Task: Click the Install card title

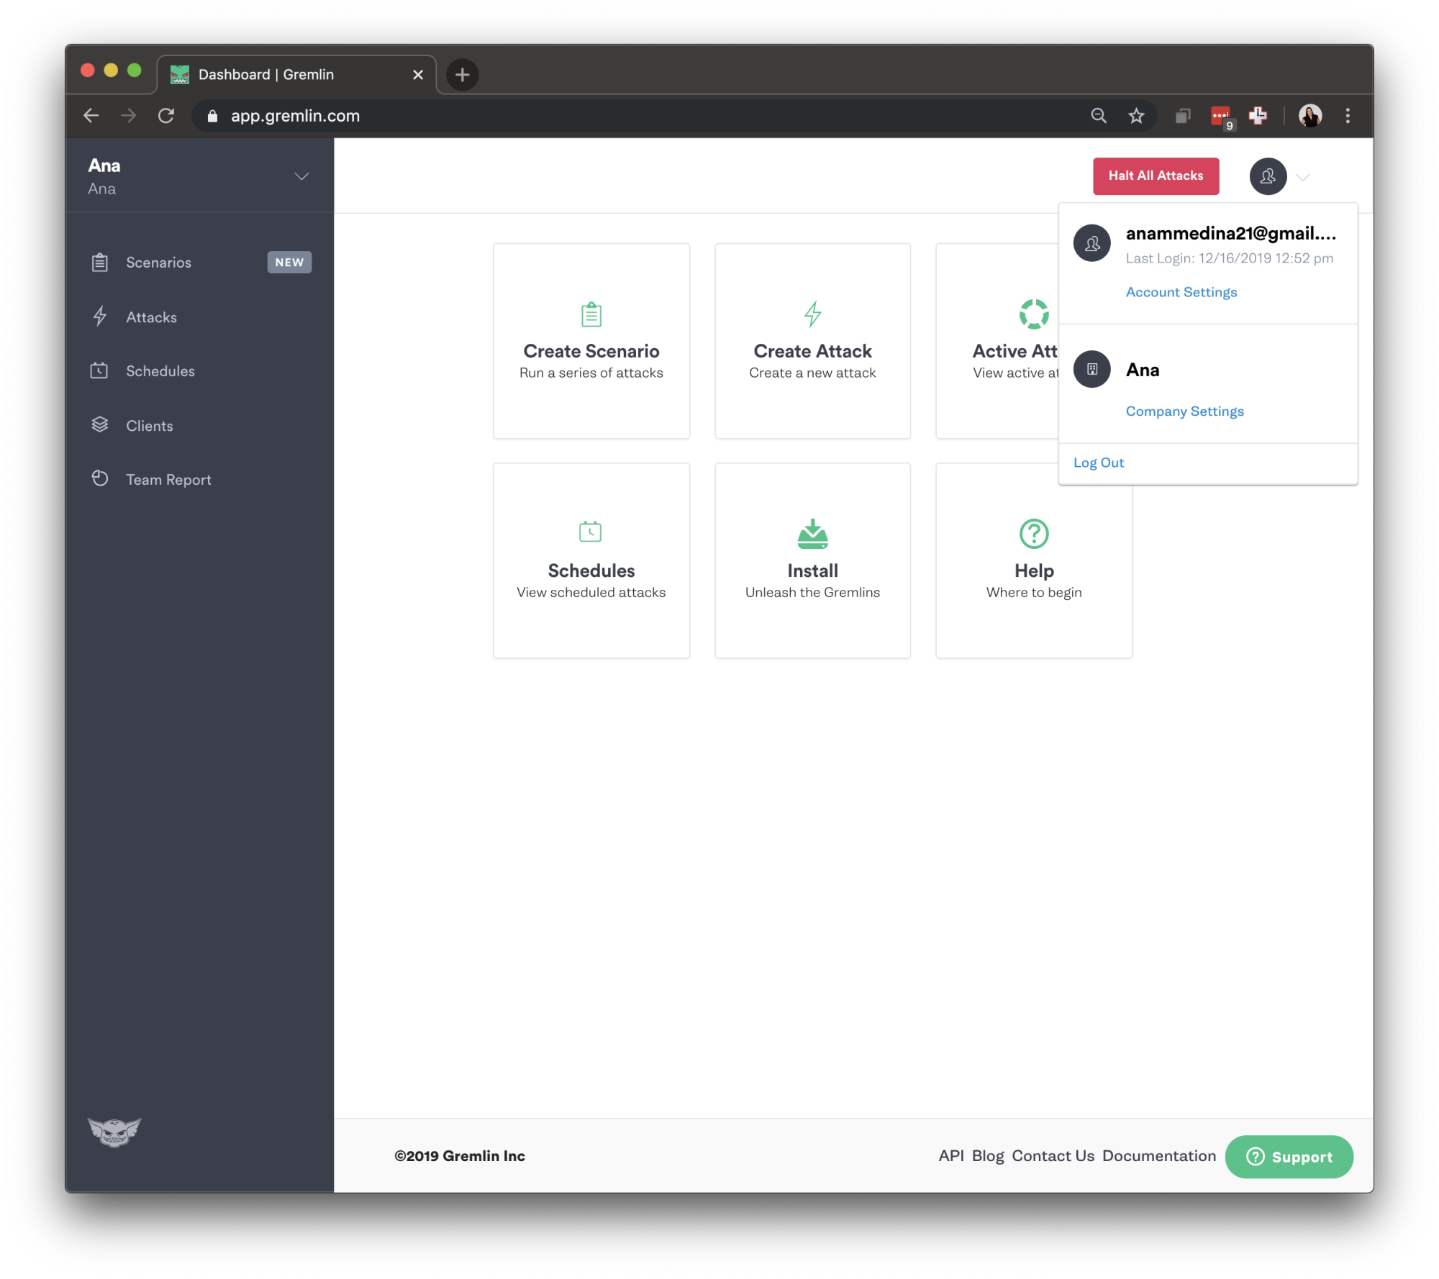Action: [x=812, y=570]
